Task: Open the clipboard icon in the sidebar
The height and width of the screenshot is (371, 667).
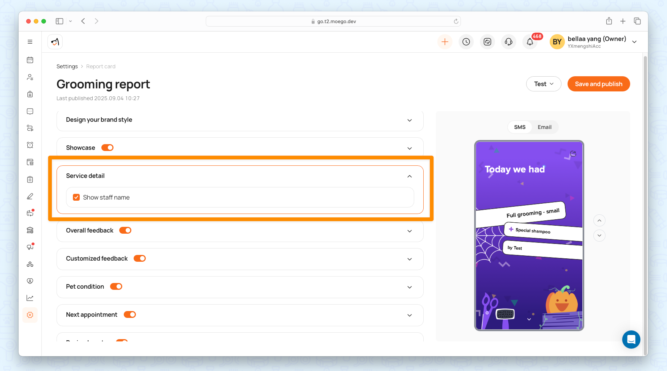Action: [x=30, y=179]
